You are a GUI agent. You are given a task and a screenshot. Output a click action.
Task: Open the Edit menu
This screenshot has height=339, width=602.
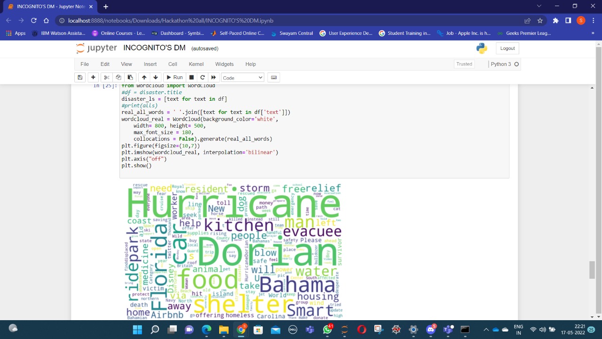click(x=105, y=64)
